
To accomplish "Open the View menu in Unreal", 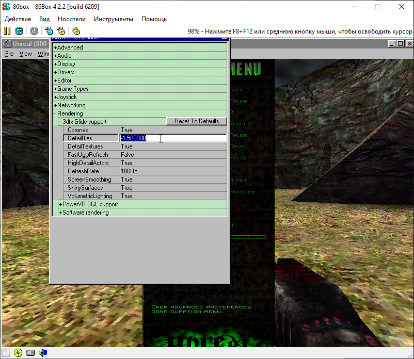I will pyautogui.click(x=25, y=53).
